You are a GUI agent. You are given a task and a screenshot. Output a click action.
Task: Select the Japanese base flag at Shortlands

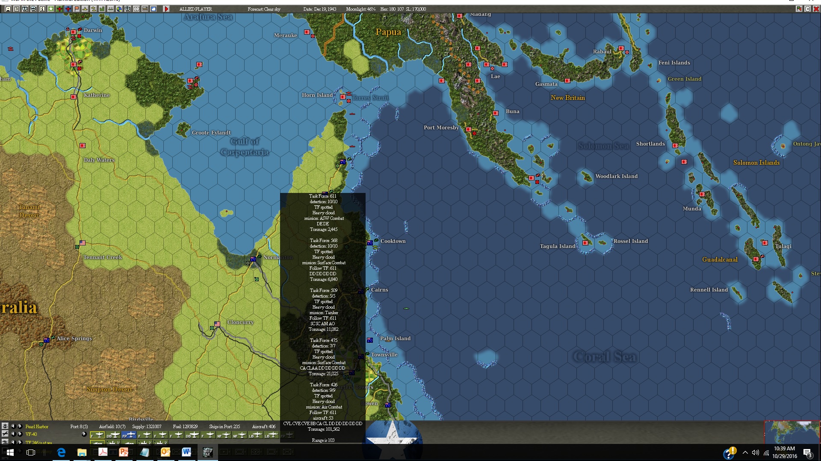pos(675,146)
